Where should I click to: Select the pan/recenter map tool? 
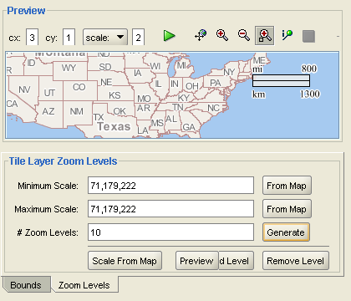tap(201, 35)
